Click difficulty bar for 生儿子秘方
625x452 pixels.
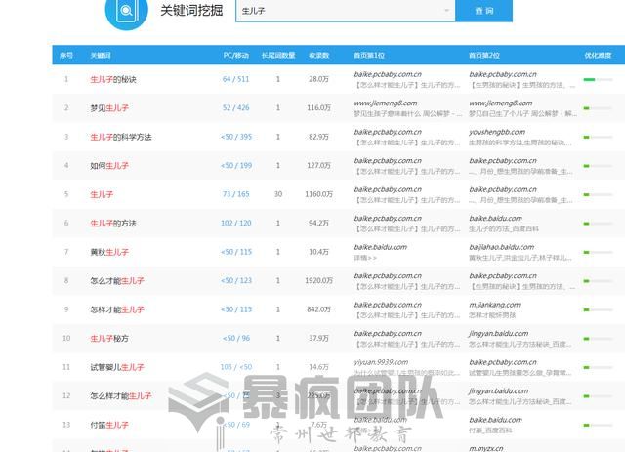point(598,339)
